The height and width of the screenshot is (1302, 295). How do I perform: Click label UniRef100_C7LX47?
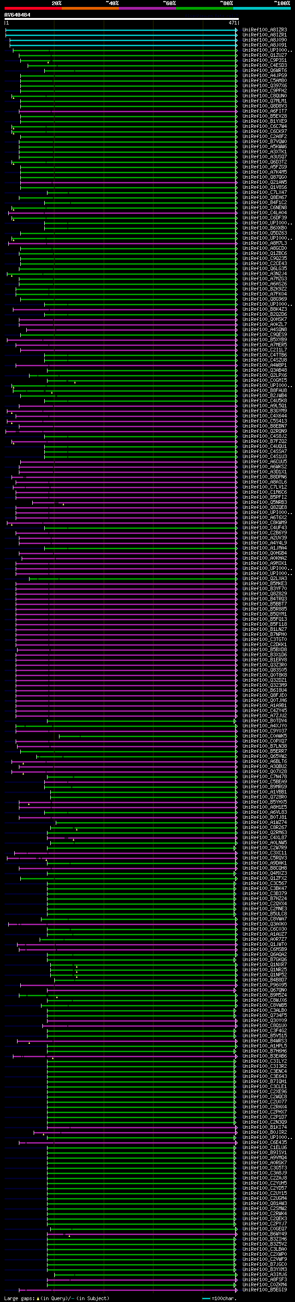pos(265,192)
